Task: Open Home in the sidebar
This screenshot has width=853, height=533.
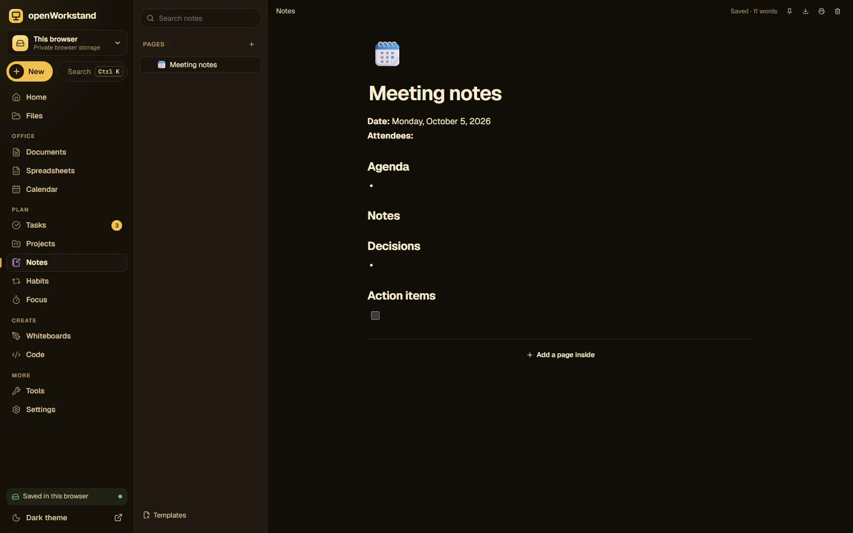Action: coord(67,97)
